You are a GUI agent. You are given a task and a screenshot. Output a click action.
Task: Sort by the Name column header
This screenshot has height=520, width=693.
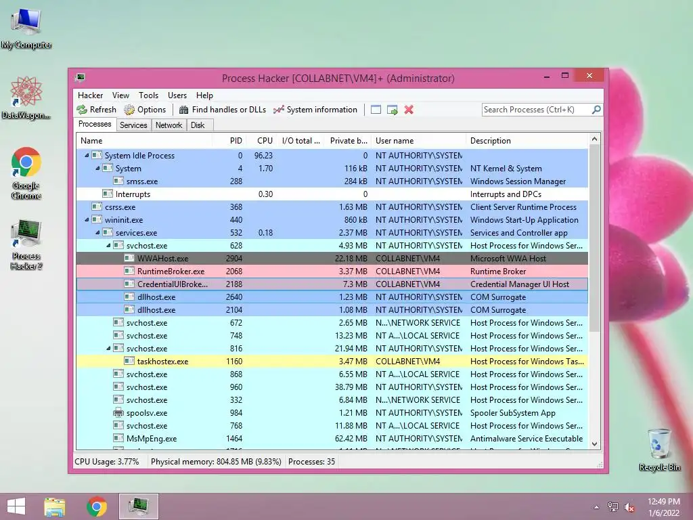click(x=144, y=141)
